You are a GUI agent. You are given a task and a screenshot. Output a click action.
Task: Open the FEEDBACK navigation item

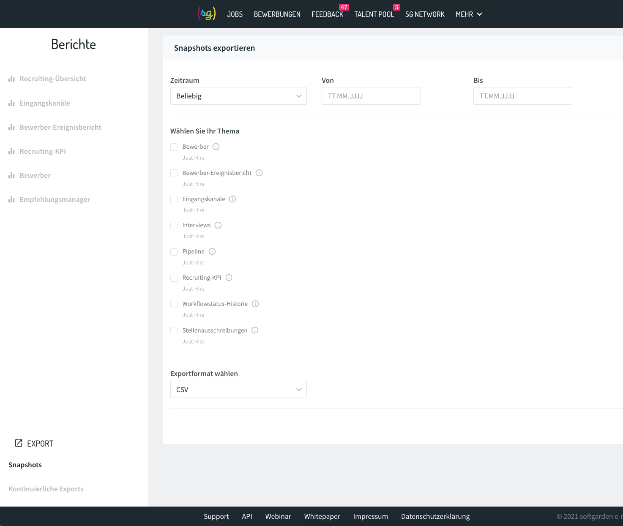coord(328,14)
